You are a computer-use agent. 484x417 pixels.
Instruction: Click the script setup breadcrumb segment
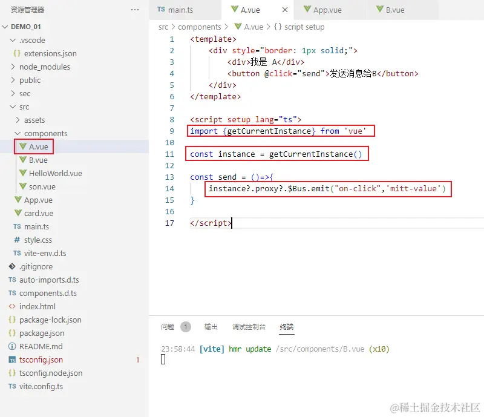pos(304,27)
